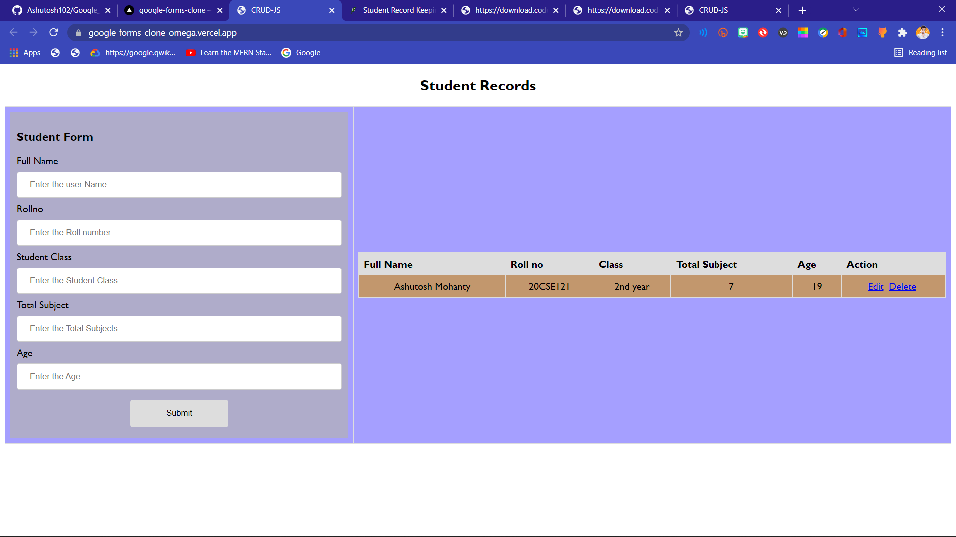
Task: Delete the Ashutosh Mohanty record
Action: point(902,287)
